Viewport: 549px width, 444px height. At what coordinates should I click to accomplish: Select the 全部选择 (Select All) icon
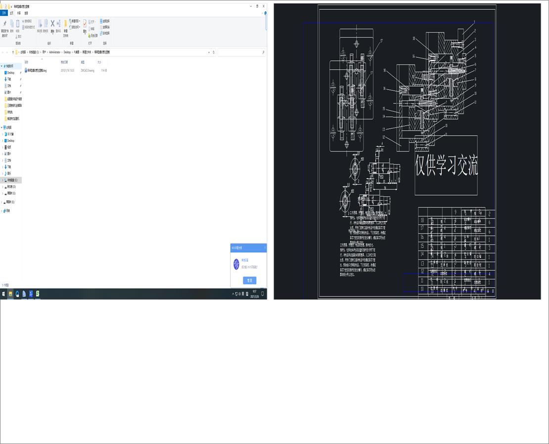coord(102,21)
